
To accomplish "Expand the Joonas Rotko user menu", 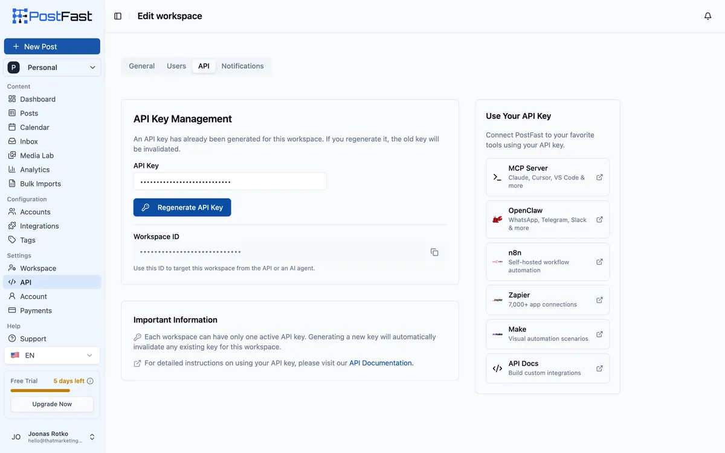I will 53,437.
